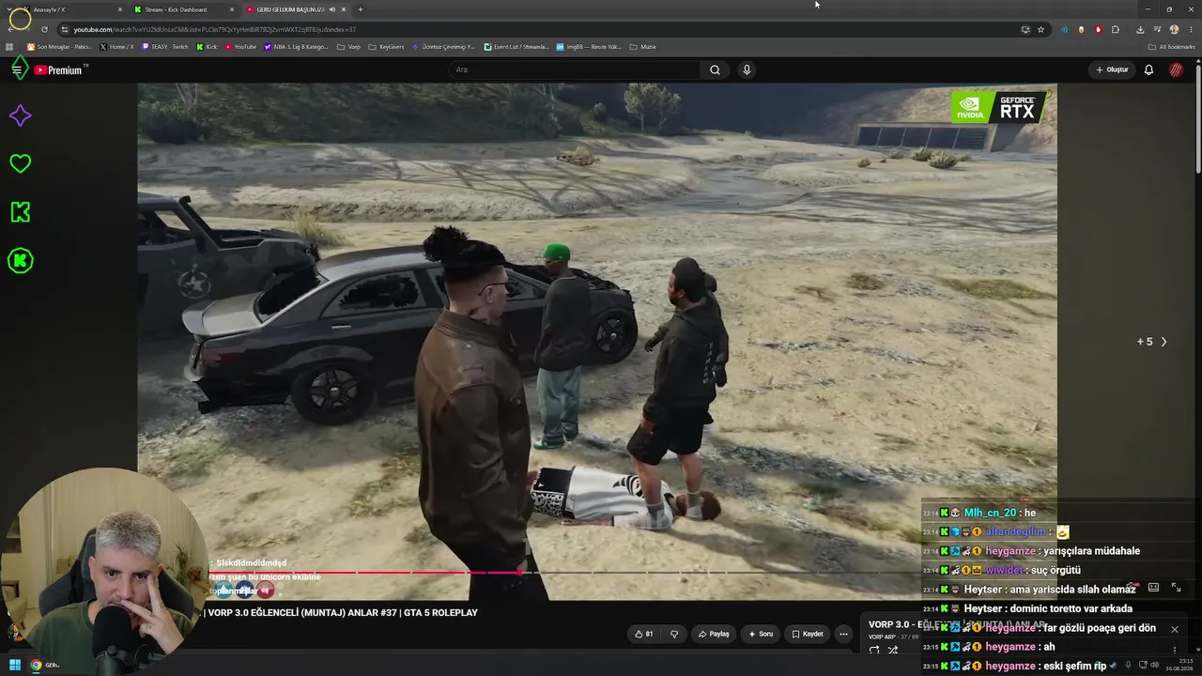1202x676 pixels.
Task: Close the GERU GELDUM YouTube tab
Action: coord(344,9)
